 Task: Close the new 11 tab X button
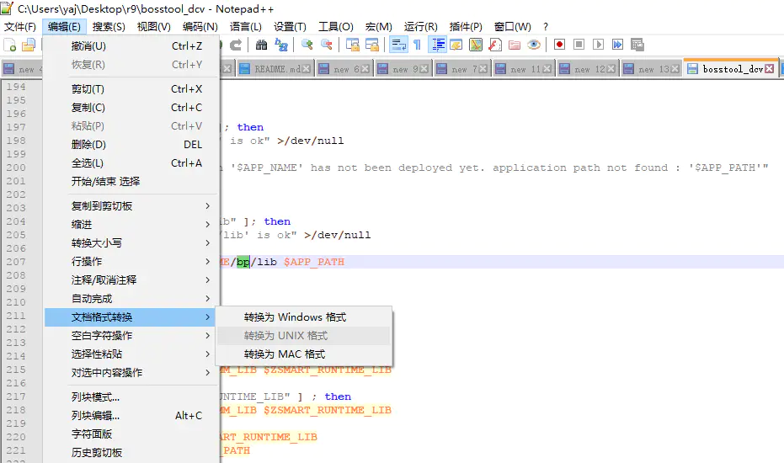(547, 69)
